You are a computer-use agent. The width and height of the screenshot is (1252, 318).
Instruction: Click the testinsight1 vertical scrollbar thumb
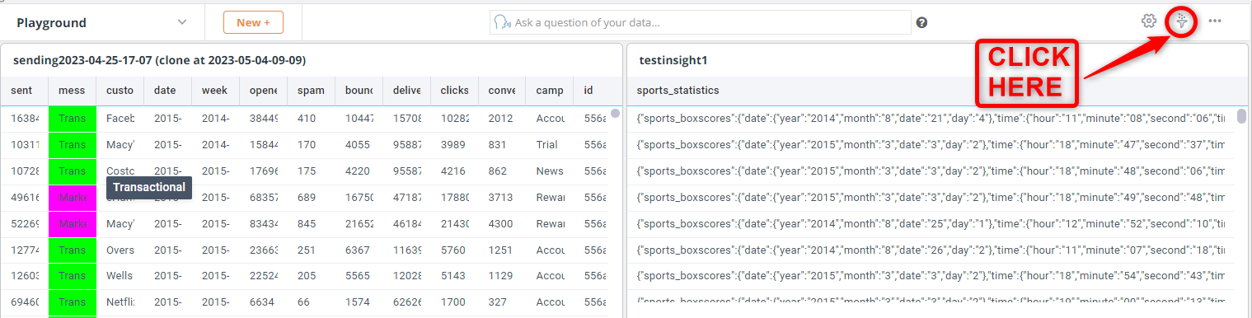1242,115
